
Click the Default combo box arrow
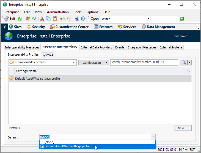click(153, 137)
